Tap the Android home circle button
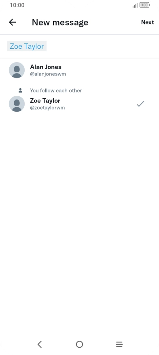The width and height of the screenshot is (159, 355). pyautogui.click(x=79, y=344)
